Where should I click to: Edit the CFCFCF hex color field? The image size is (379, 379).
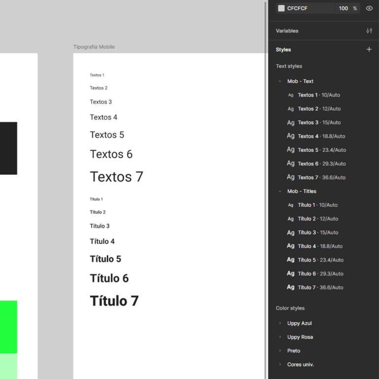pyautogui.click(x=309, y=8)
